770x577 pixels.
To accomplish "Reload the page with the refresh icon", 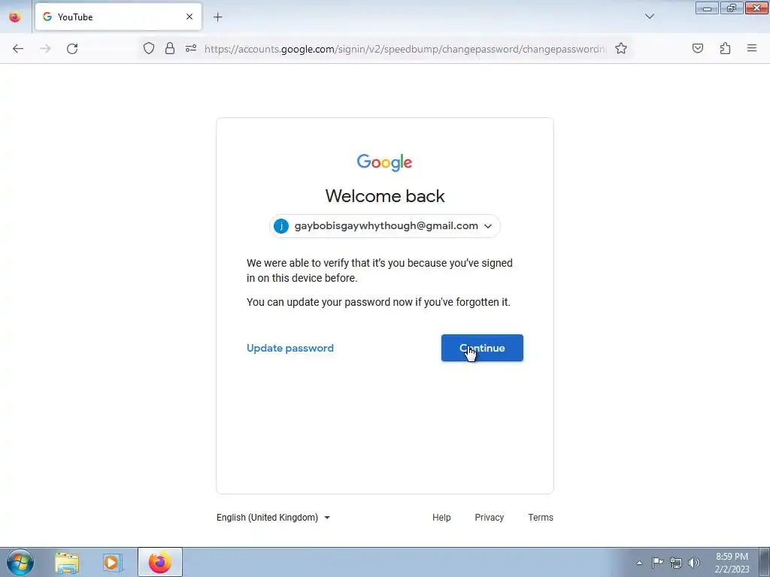I will point(72,49).
